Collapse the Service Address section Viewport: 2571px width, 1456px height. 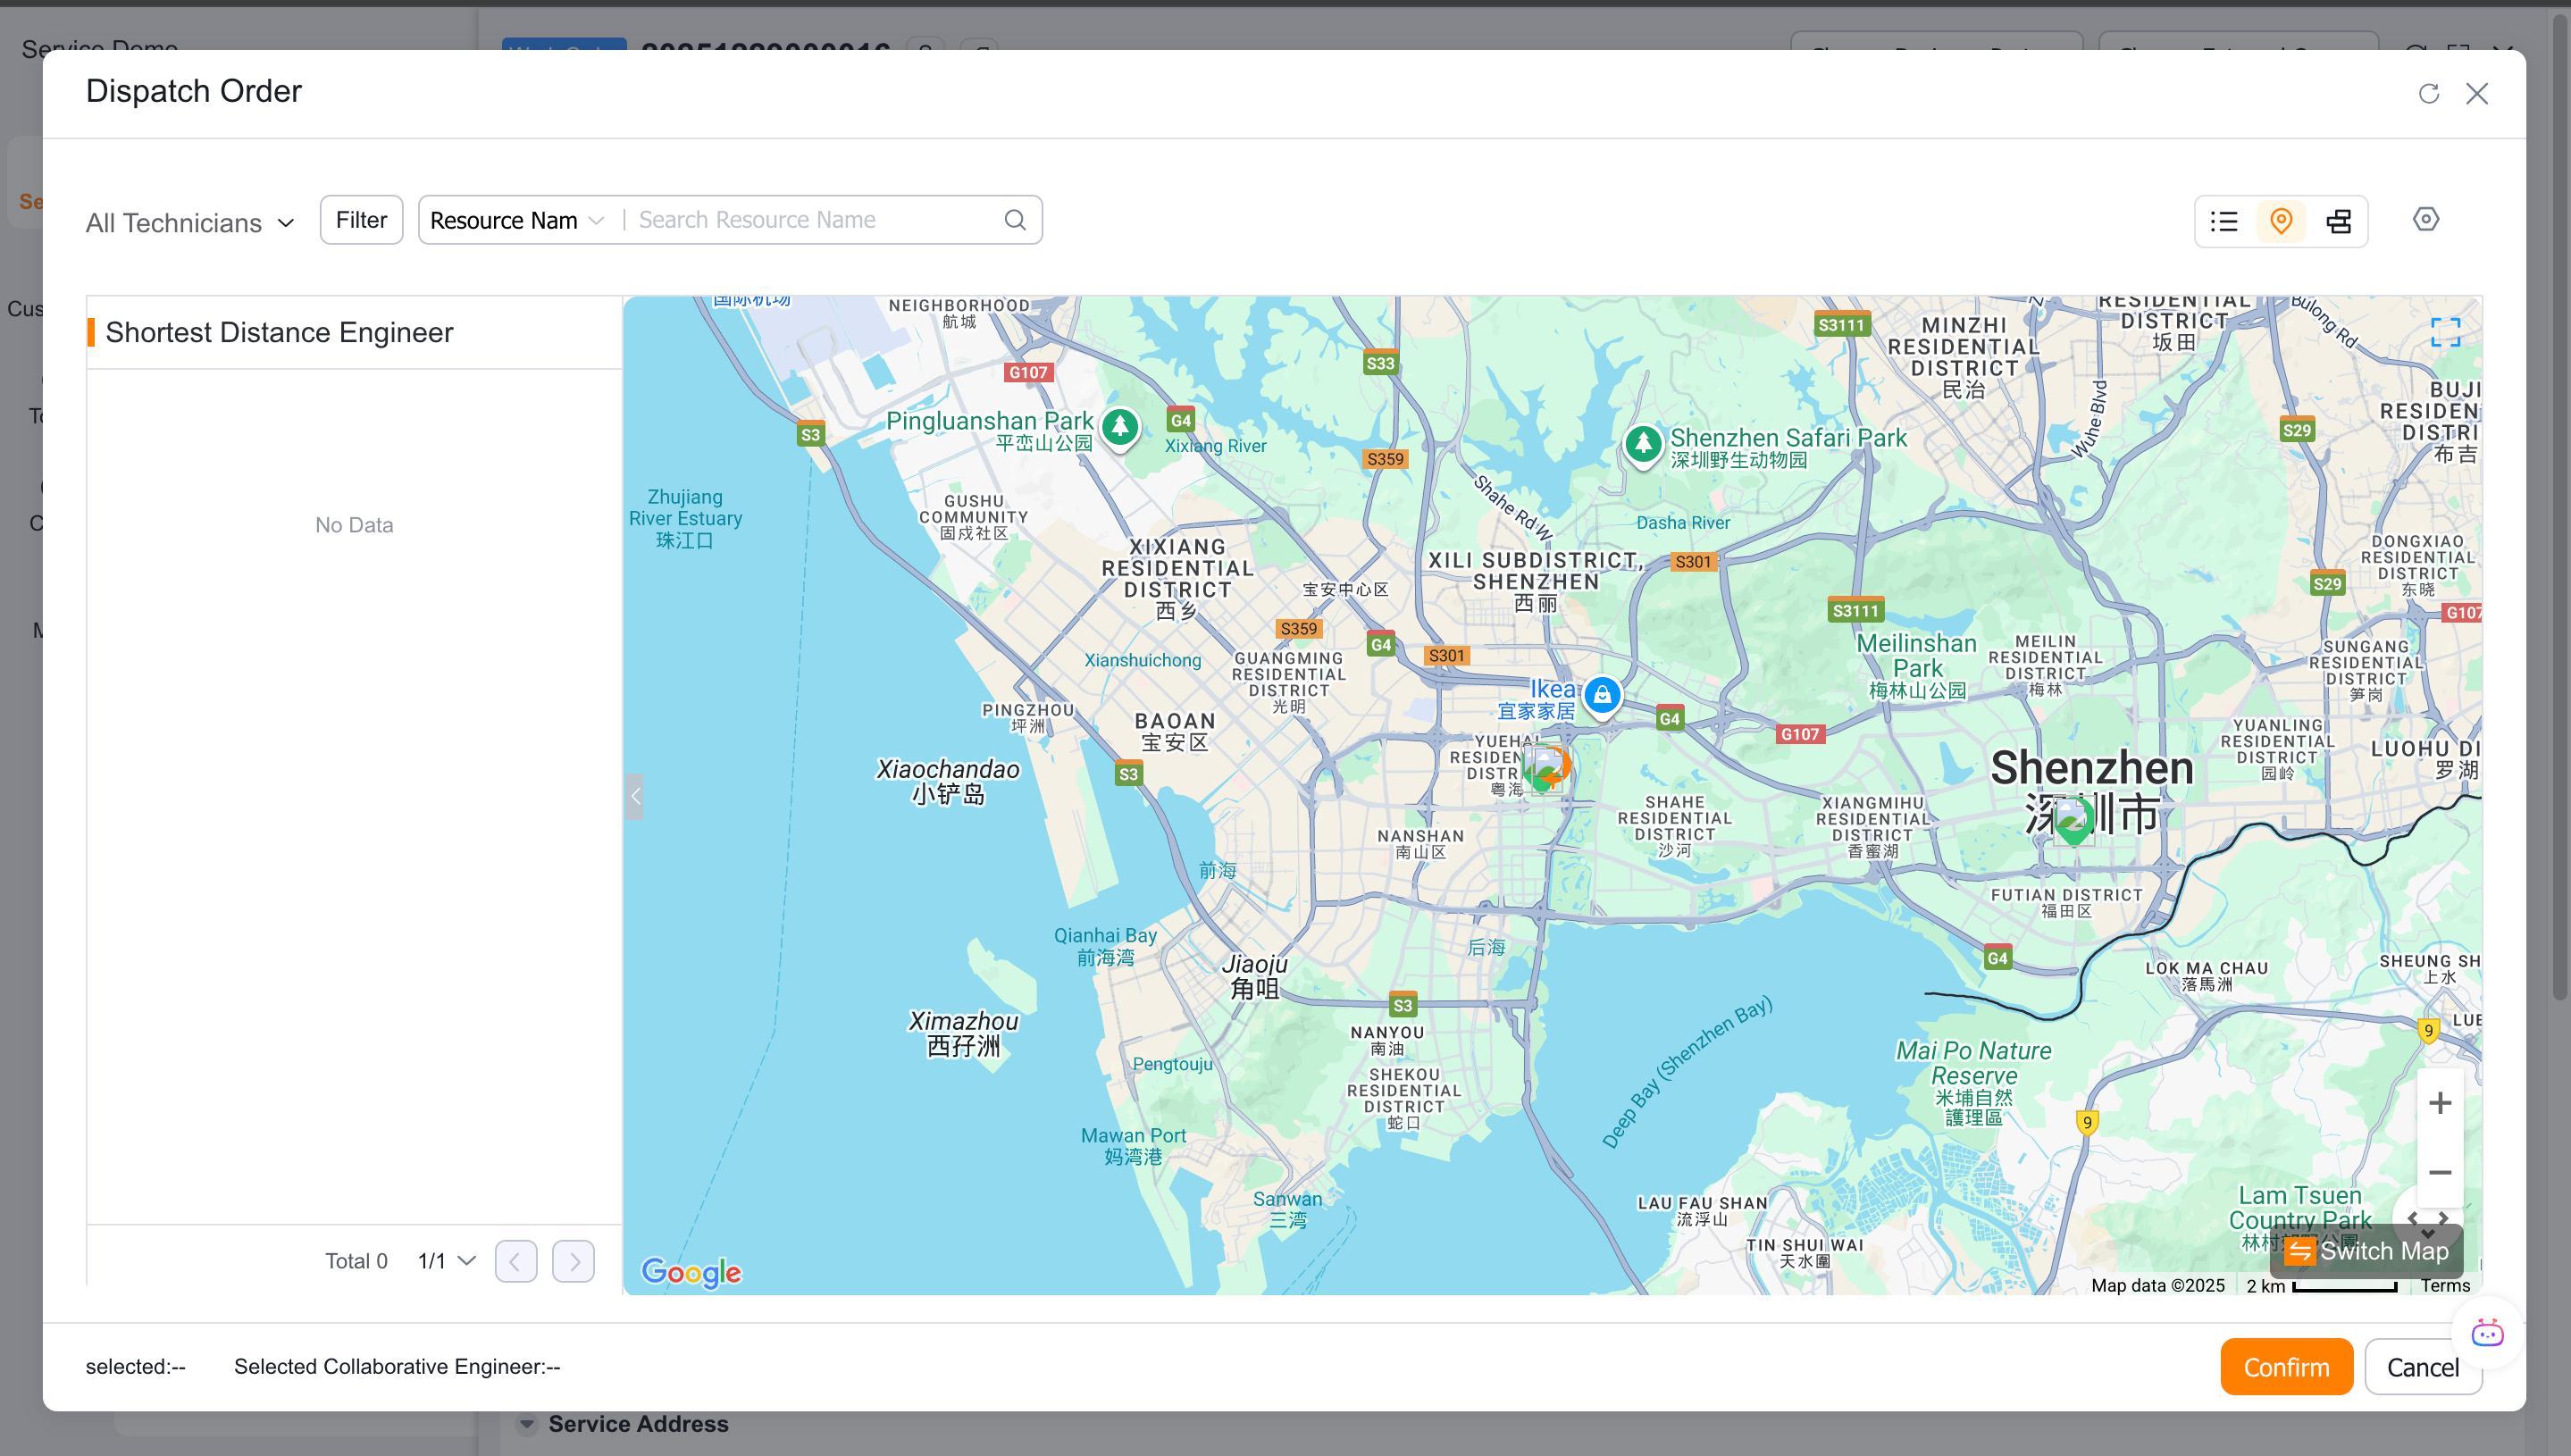527,1423
